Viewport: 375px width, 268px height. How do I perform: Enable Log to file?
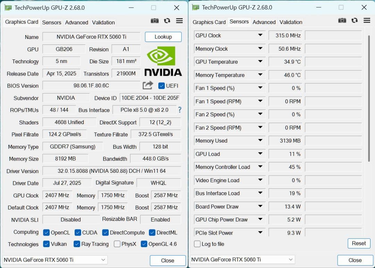197,244
